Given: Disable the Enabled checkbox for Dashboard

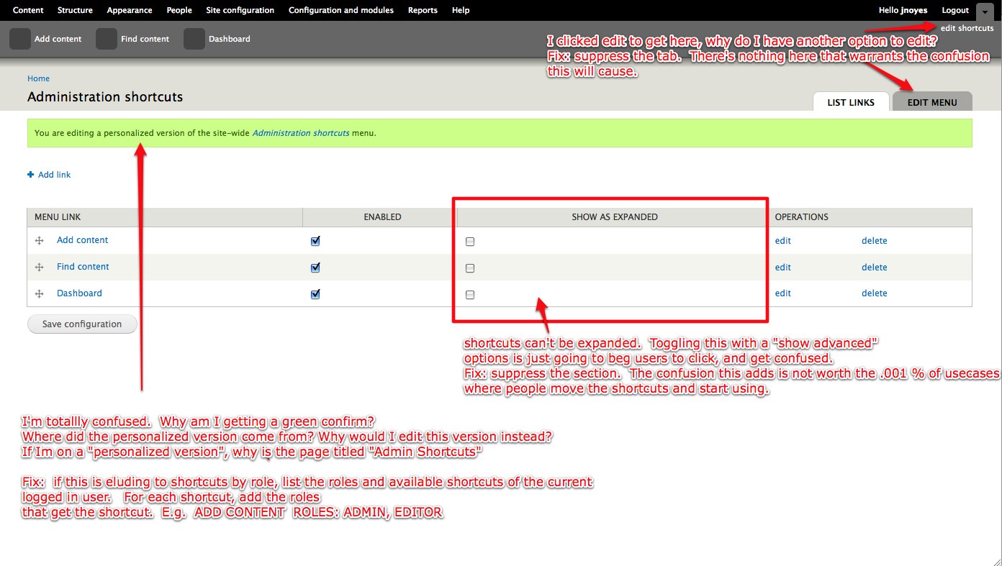Looking at the screenshot, I should click(315, 293).
